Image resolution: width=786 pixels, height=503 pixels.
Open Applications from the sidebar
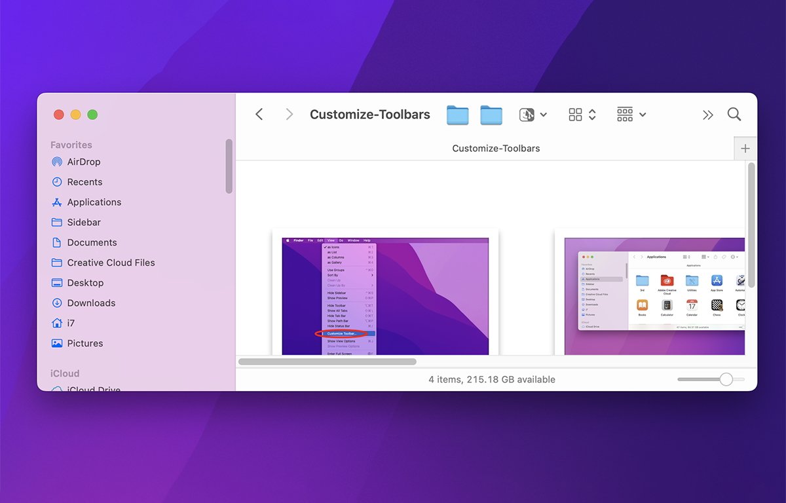[x=94, y=202]
